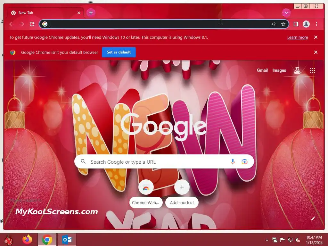The width and height of the screenshot is (328, 246).
Task: Search by image with the camera icon
Action: click(244, 162)
